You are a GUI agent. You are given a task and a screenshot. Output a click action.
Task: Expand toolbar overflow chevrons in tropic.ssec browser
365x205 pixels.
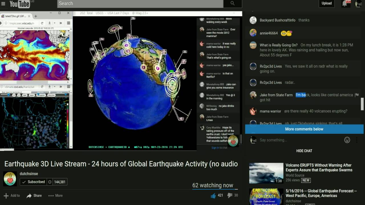tap(61, 23)
